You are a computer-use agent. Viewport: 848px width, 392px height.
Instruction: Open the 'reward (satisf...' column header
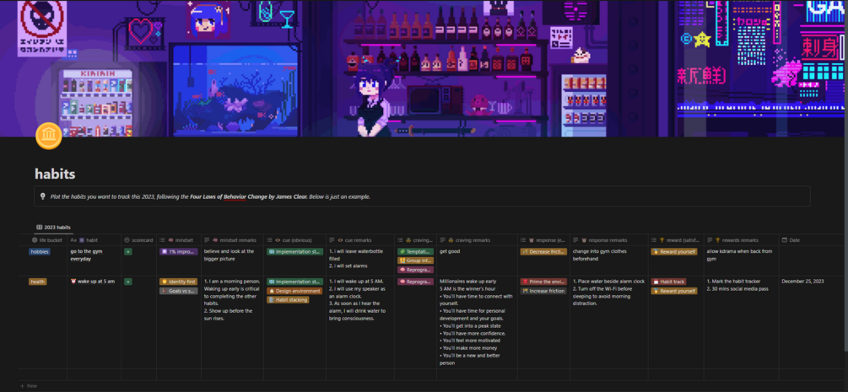pos(676,240)
